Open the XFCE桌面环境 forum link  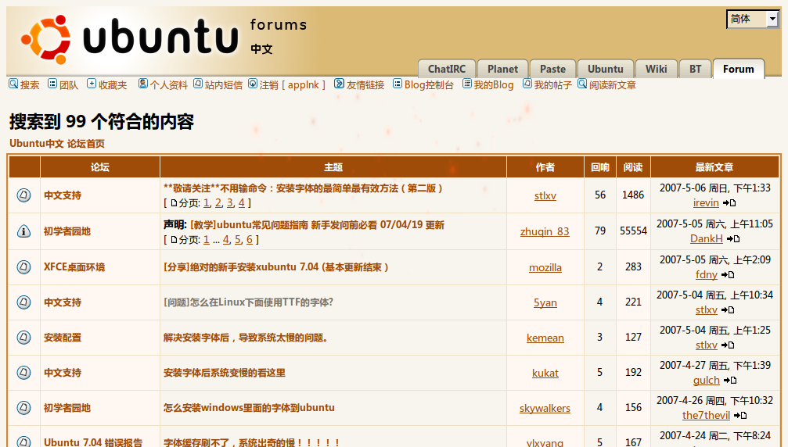tap(74, 267)
